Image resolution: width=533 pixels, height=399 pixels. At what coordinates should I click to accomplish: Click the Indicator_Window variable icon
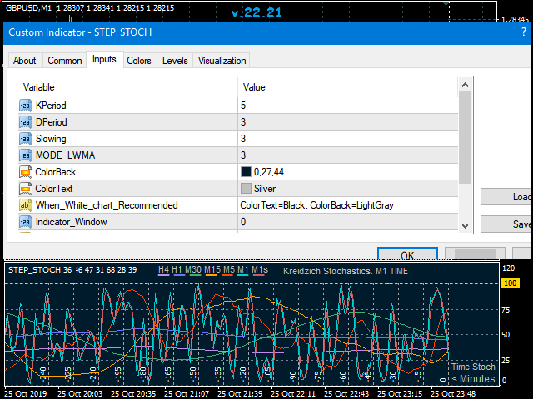click(25, 222)
